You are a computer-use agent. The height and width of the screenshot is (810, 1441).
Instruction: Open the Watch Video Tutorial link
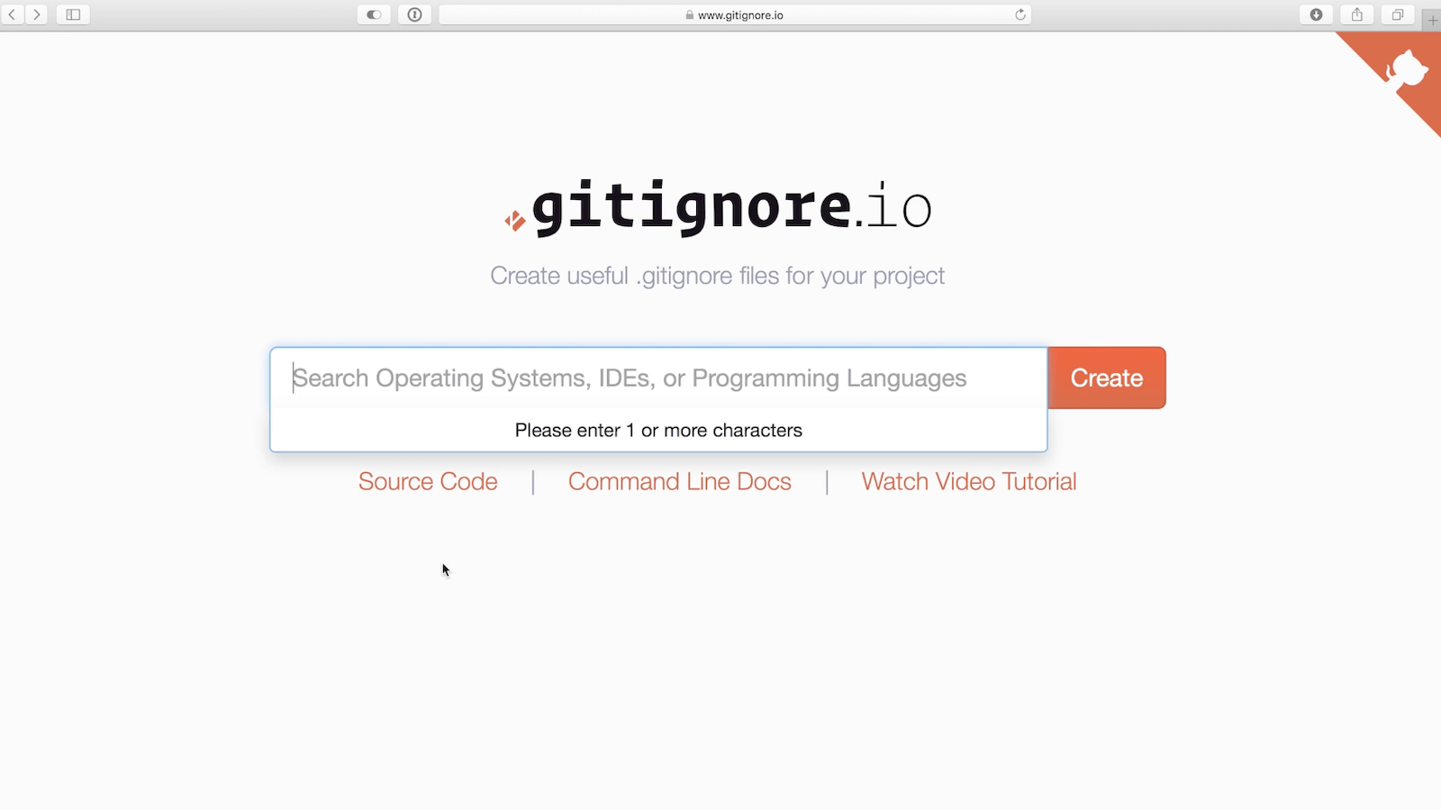(969, 482)
